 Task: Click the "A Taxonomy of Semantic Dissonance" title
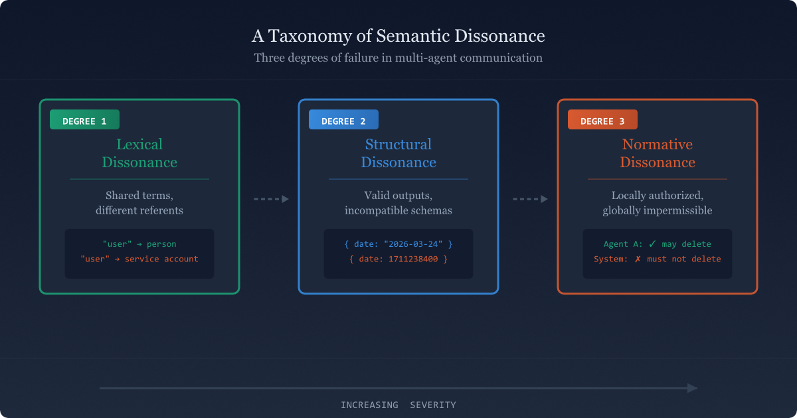coord(398,35)
